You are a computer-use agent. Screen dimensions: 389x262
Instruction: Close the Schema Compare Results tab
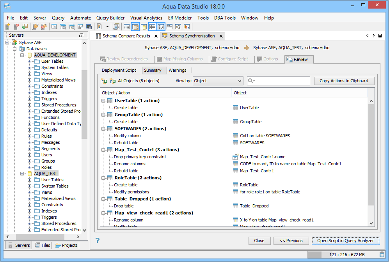(156, 36)
